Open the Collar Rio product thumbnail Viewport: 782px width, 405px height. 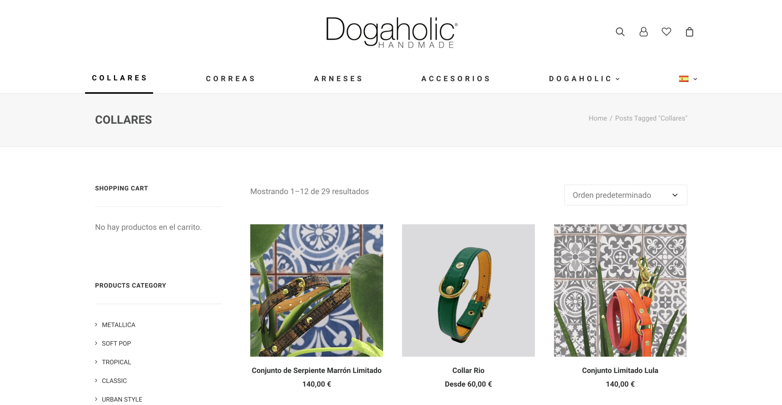(x=468, y=290)
